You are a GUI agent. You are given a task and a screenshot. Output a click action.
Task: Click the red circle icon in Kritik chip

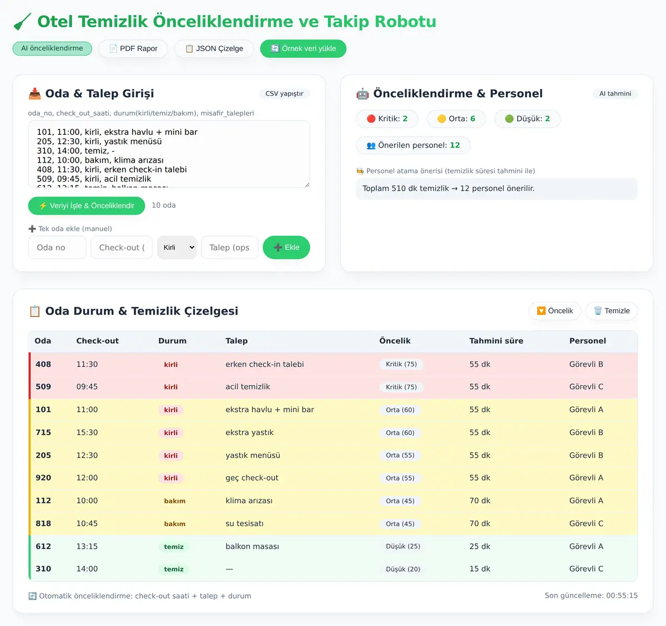tap(371, 119)
